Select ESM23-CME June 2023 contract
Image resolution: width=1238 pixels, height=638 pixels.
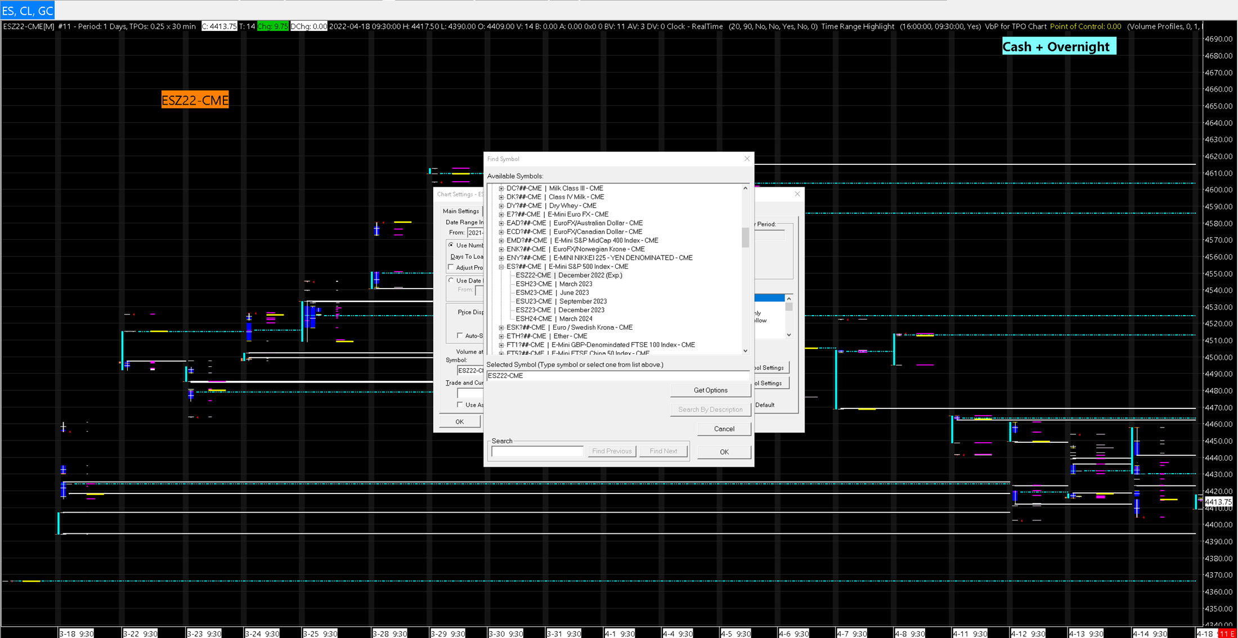(552, 293)
